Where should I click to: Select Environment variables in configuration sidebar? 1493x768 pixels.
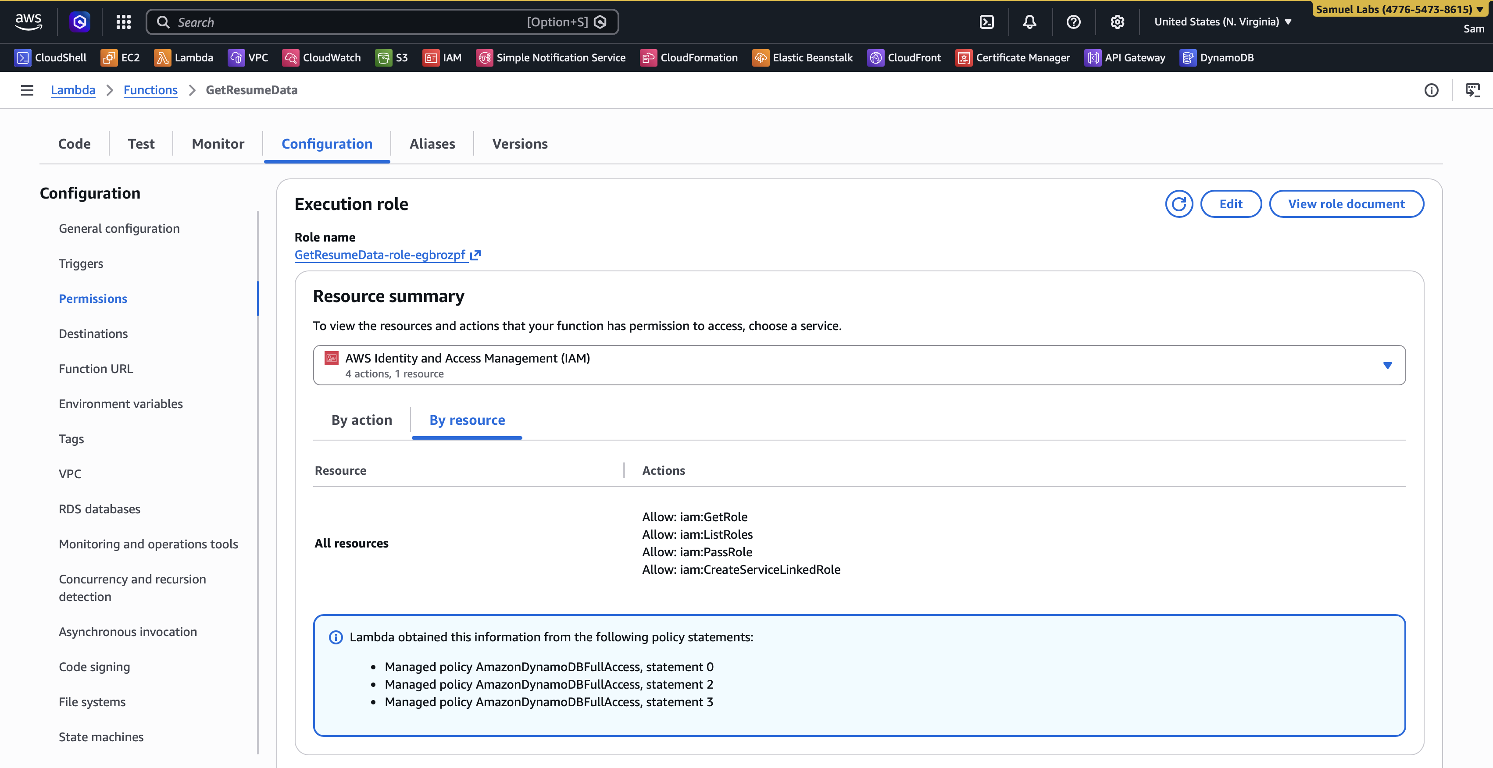121,404
